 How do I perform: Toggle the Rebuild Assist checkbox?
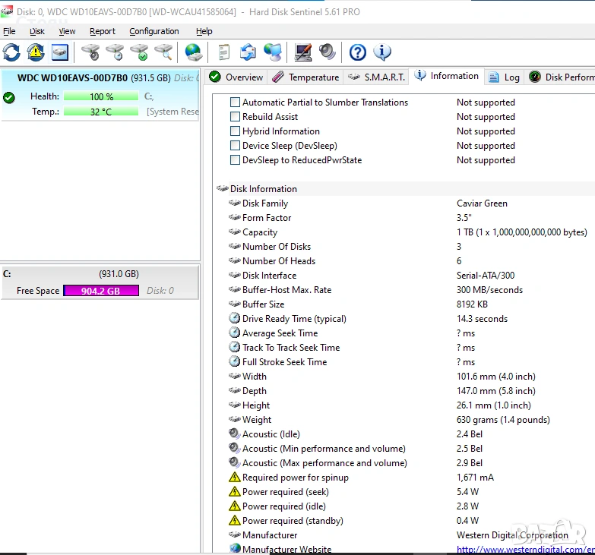coord(236,117)
